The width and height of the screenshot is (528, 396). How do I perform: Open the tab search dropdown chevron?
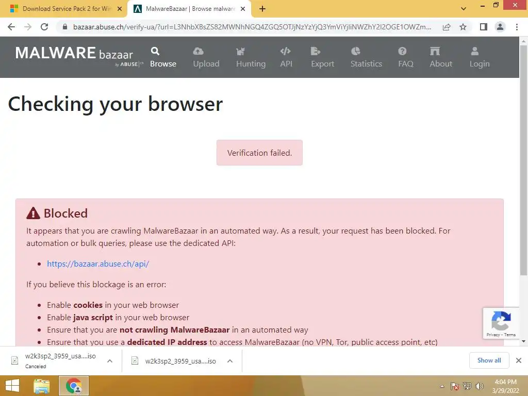click(464, 9)
